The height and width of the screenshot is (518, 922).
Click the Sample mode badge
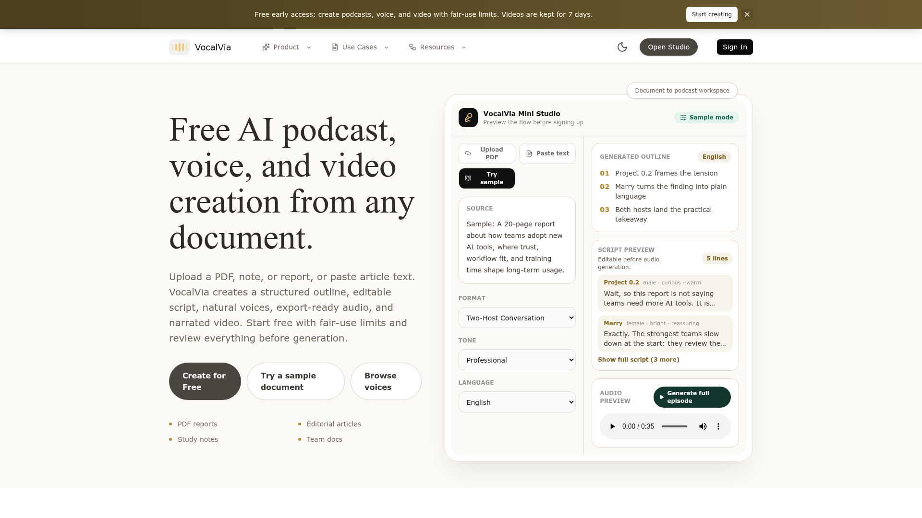(706, 118)
